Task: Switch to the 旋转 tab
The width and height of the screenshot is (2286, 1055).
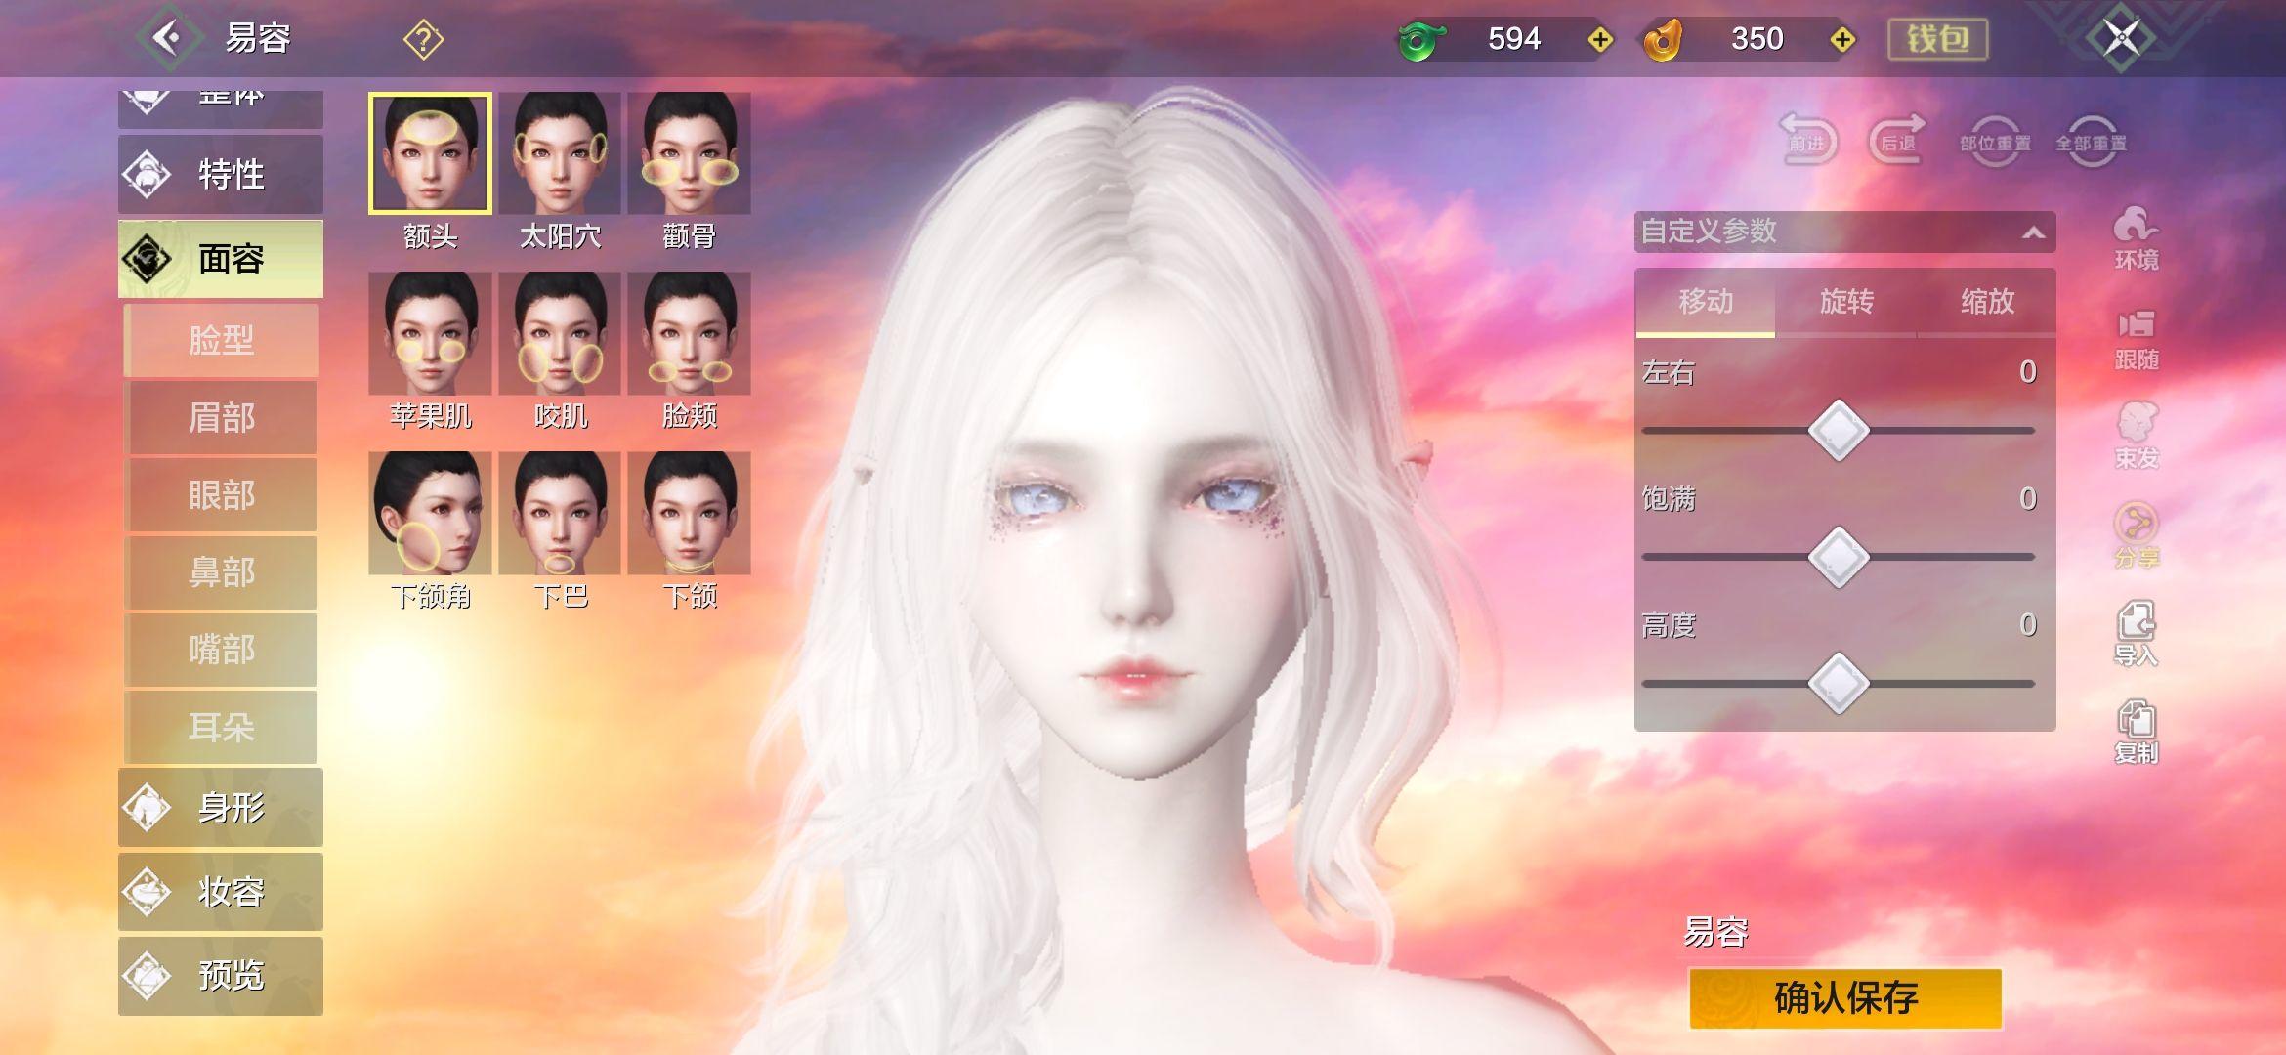Action: pyautogui.click(x=1845, y=302)
